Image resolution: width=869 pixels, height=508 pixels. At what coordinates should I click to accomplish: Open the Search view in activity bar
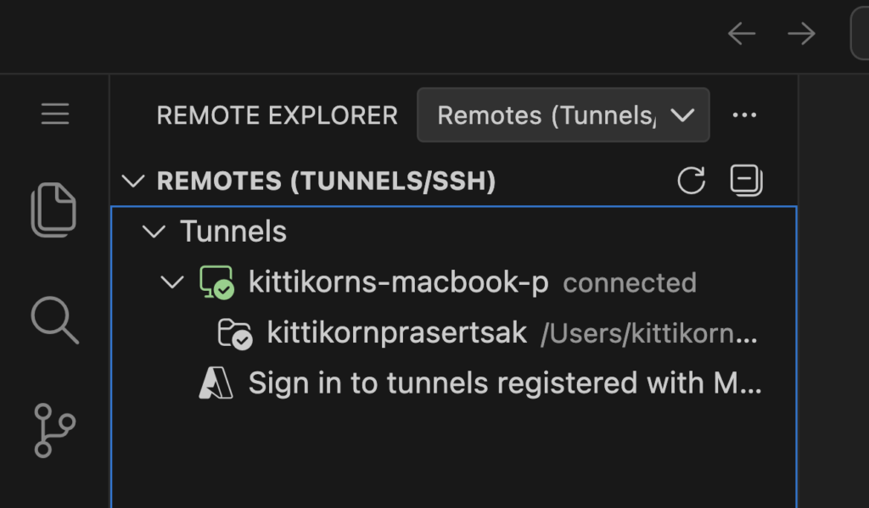pyautogui.click(x=54, y=321)
